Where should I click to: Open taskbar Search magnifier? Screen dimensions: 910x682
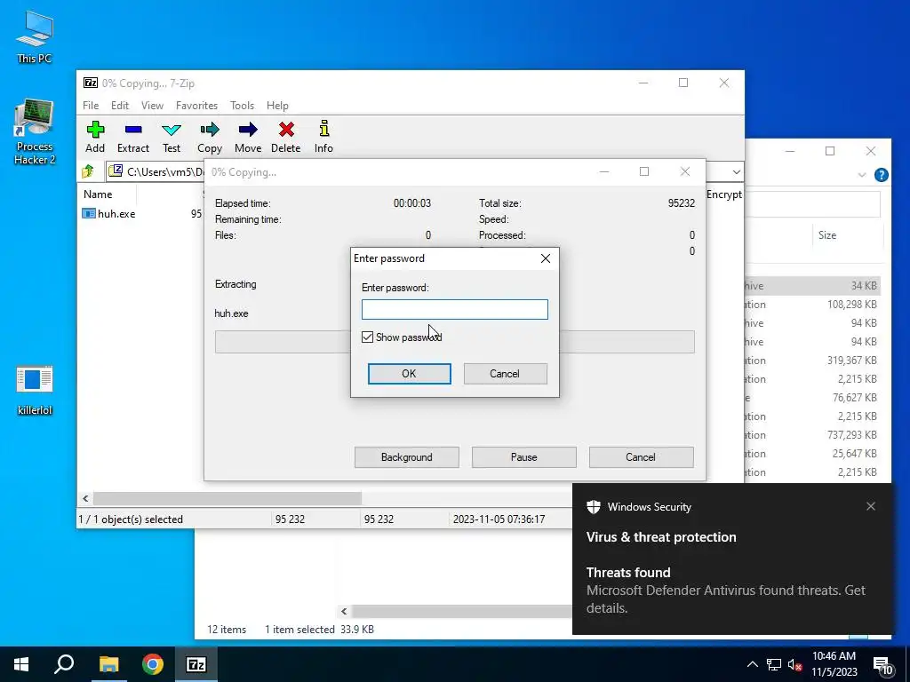pyautogui.click(x=64, y=664)
